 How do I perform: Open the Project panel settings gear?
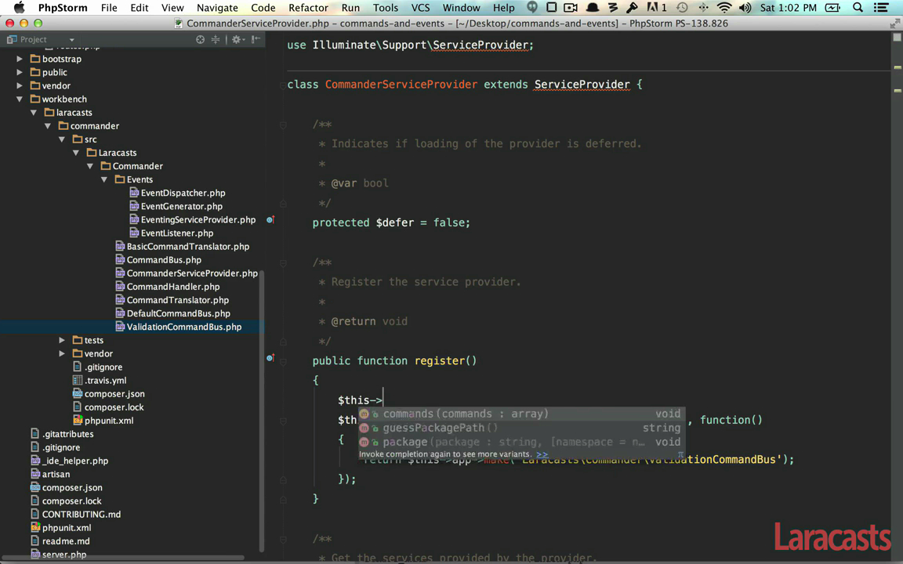coord(238,39)
